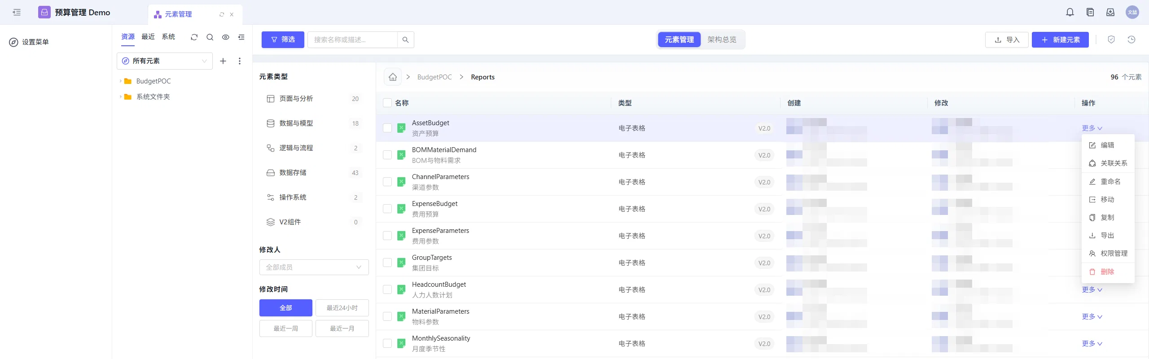Open the clipboard tasks icon in header
Screen dimensions: 1149x359
[x=1090, y=13]
